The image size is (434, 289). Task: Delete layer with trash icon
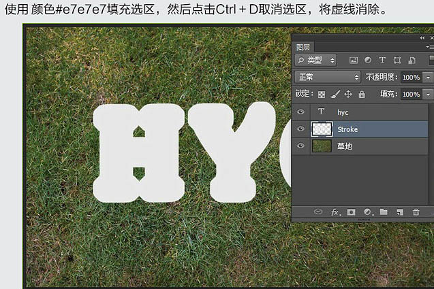tap(416, 212)
